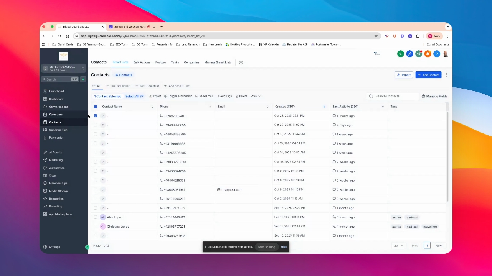
Task: Uncheck the contact +12892032401 checkbox
Action: tap(96, 116)
